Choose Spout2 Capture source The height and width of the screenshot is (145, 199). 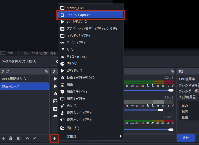tap(91, 15)
